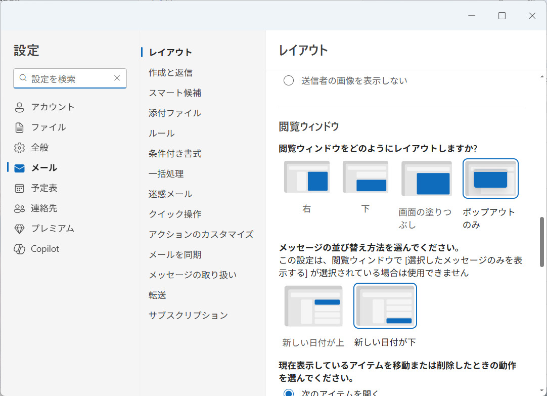Click the 全般 gear icon
Screen dimensions: 547x396
coord(20,148)
